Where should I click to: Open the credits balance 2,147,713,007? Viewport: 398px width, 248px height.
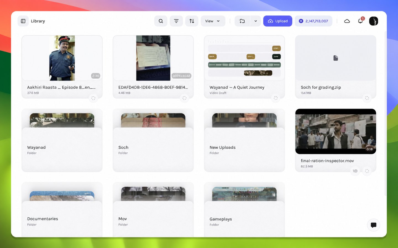pos(313,21)
